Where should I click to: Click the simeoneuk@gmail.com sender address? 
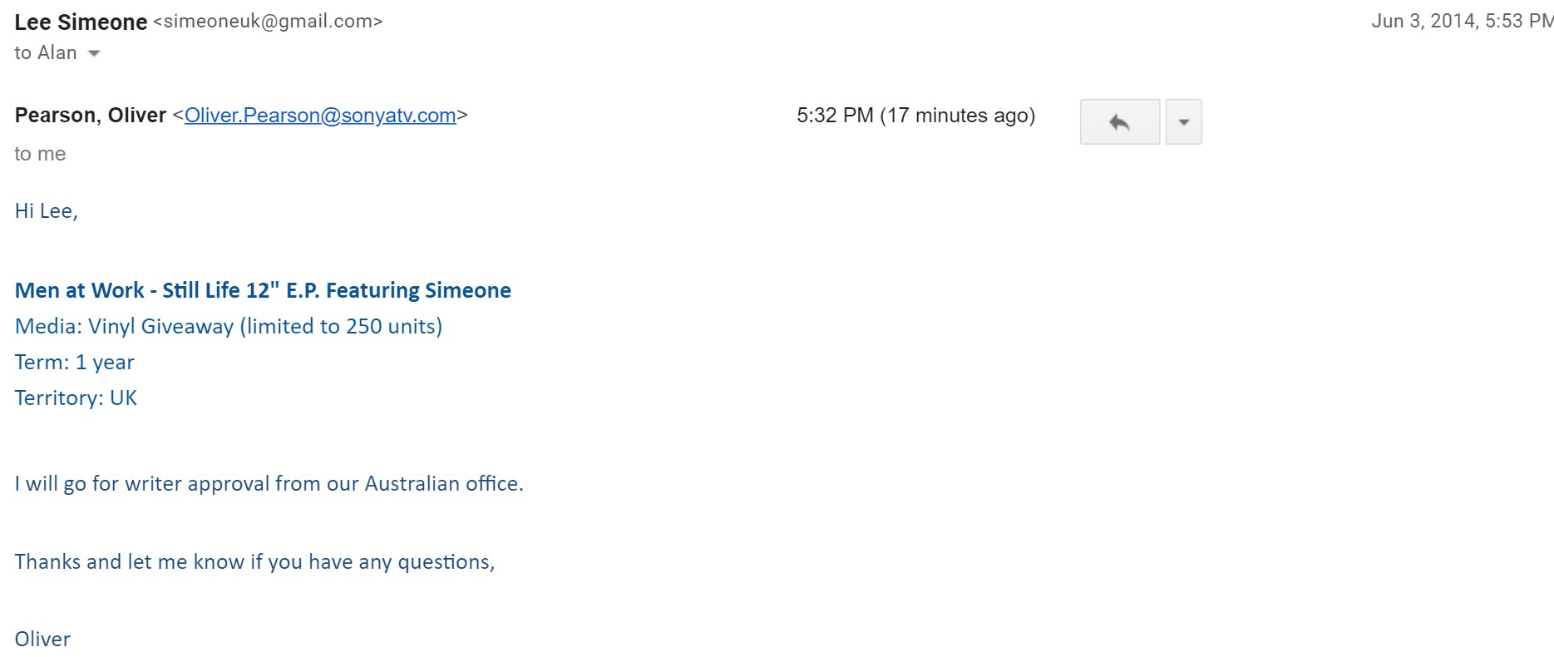(268, 22)
